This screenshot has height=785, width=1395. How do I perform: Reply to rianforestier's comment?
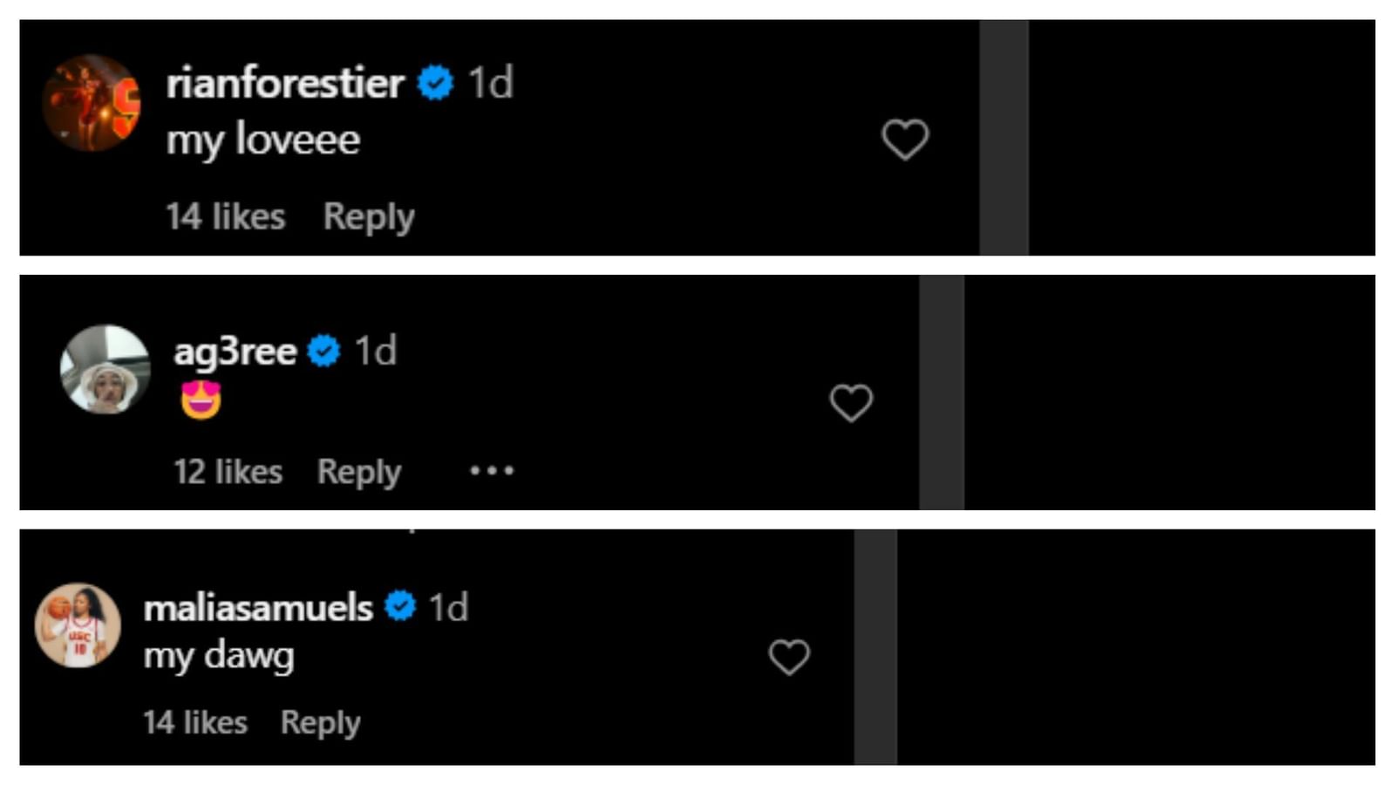click(x=369, y=216)
